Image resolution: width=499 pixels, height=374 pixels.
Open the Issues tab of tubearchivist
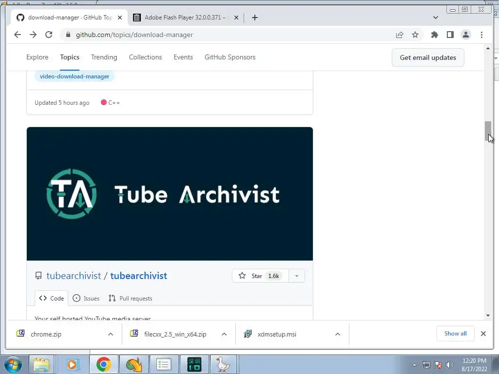(x=86, y=299)
